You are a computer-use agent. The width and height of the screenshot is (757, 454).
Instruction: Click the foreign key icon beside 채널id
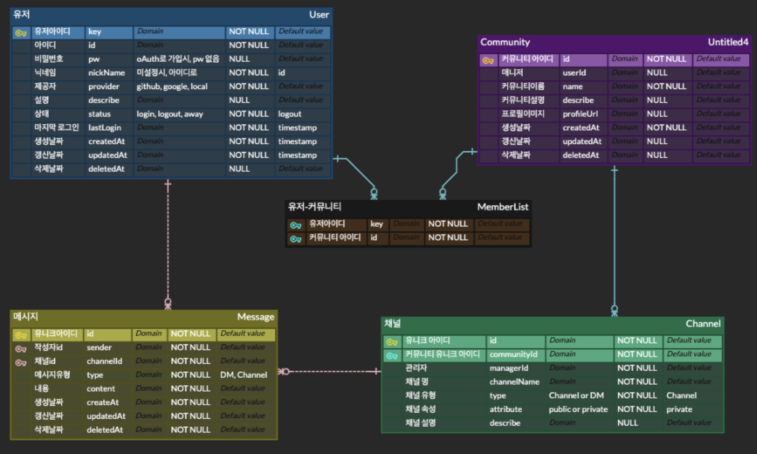[x=21, y=362]
